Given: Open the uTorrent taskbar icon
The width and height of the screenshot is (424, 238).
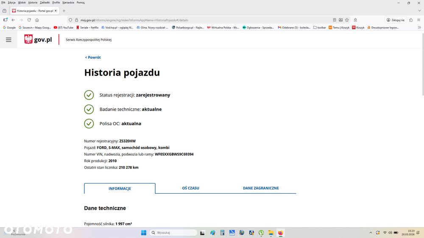Looking at the screenshot, I should [x=261, y=233].
